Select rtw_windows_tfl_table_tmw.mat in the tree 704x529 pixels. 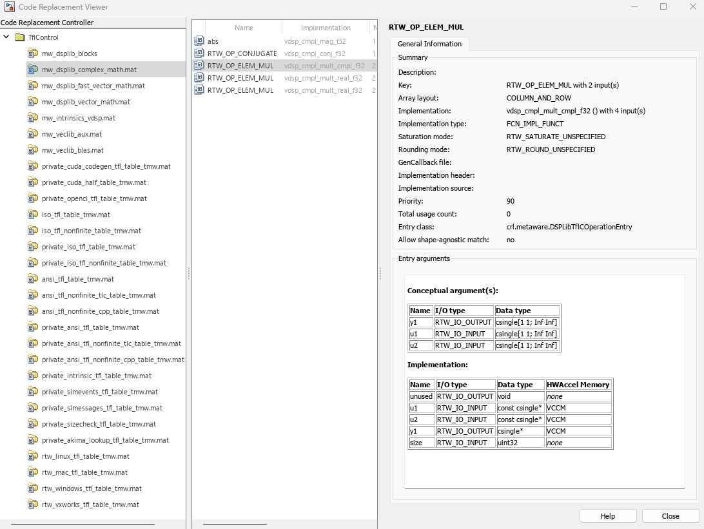tap(92, 488)
